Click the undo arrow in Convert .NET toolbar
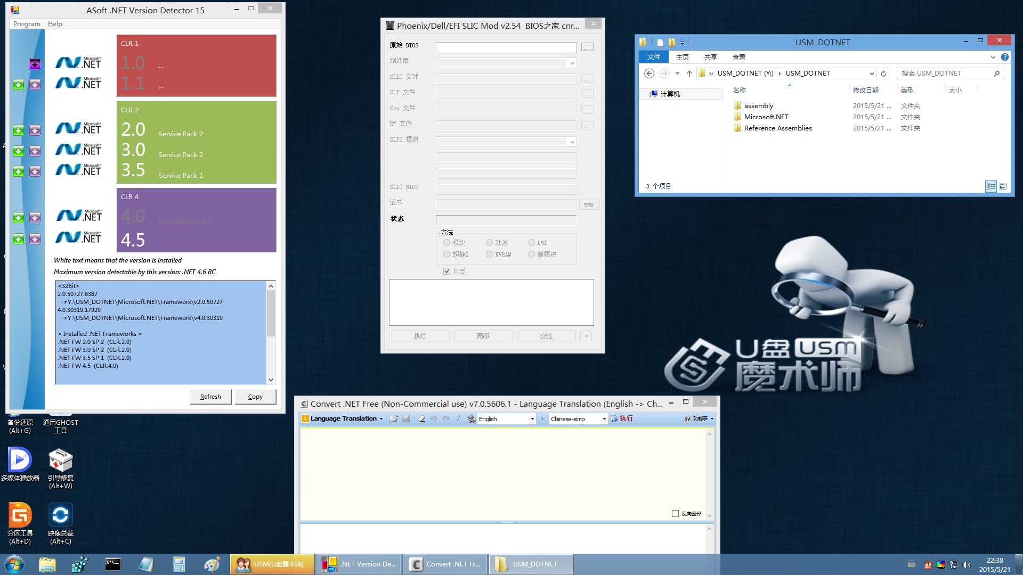The width and height of the screenshot is (1023, 575). pyautogui.click(x=434, y=418)
